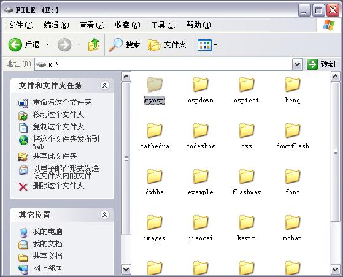Viewport: 343px width, 277px height.
Task: Select the css folder icon
Action: click(x=247, y=130)
